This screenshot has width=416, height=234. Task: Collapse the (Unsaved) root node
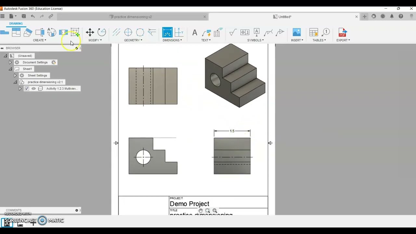click(5, 56)
